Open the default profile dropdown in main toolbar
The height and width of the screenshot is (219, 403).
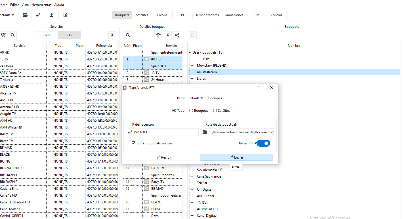click(7, 15)
